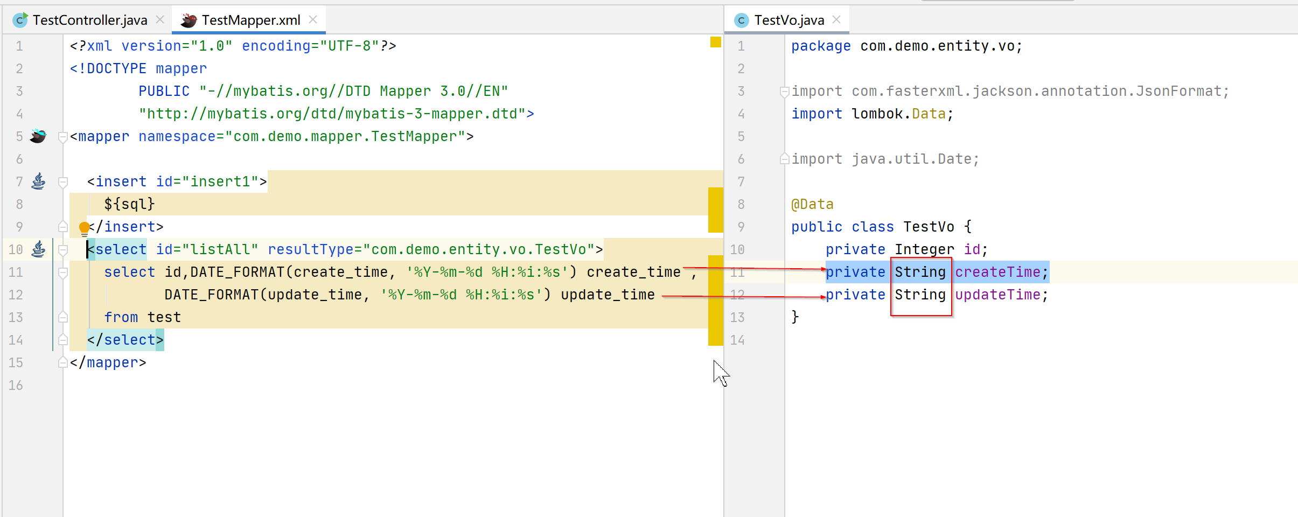The width and height of the screenshot is (1298, 517).
Task: Click the TestController.java tab class icon
Action: 20,20
